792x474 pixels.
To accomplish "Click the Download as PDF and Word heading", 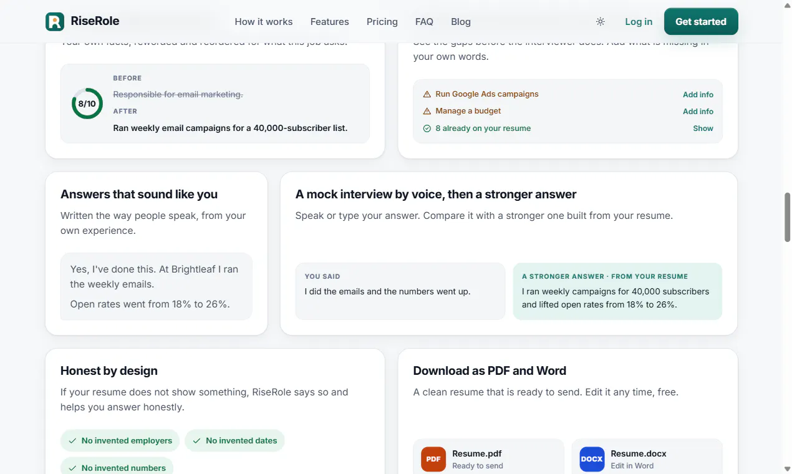I will tap(490, 370).
